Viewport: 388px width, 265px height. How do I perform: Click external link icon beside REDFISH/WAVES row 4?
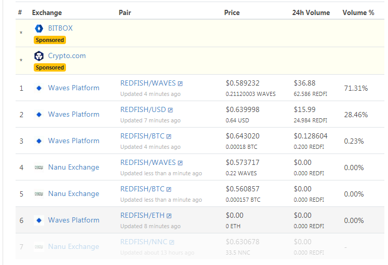pos(180,163)
